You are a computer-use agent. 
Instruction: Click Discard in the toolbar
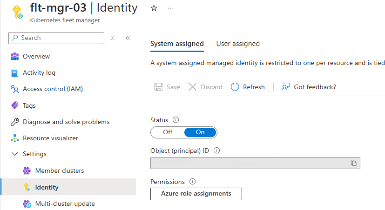[205, 87]
